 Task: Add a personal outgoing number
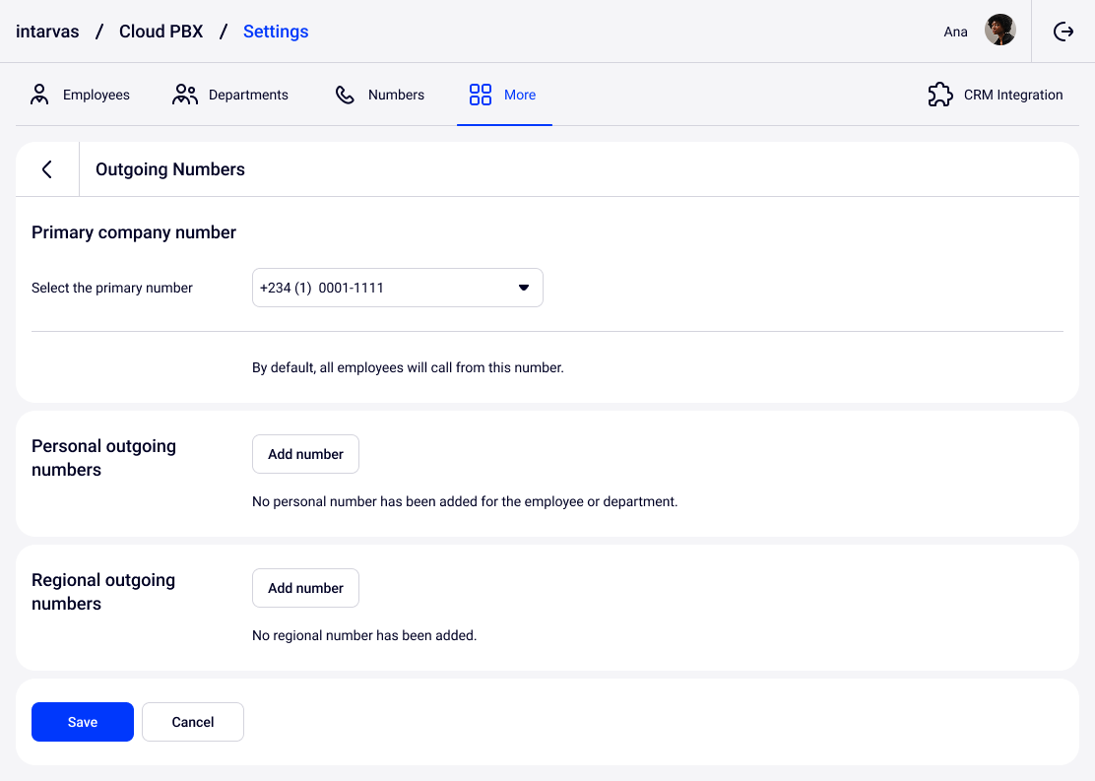tap(305, 454)
